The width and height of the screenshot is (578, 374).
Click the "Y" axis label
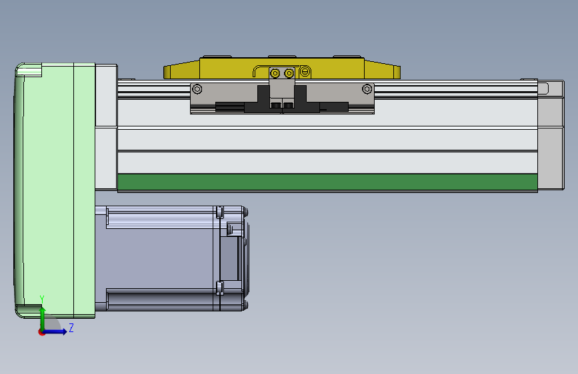(42, 299)
